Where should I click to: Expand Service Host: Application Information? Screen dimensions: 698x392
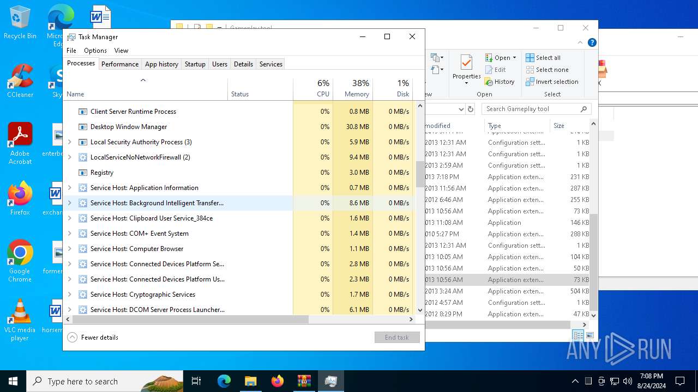(x=69, y=188)
